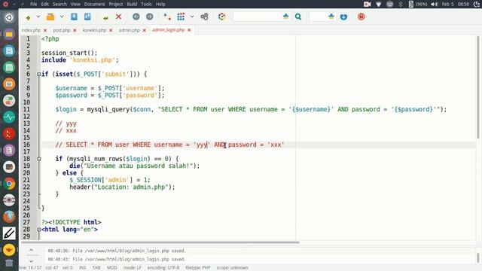This screenshot has width=482, height=271.
Task: Open the new-file template dropdown arrow
Action: (38, 17)
